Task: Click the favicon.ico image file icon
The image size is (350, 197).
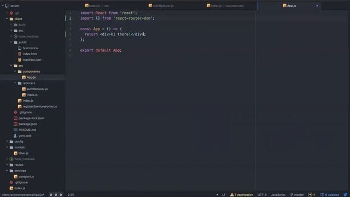Action: pyautogui.click(x=20, y=48)
